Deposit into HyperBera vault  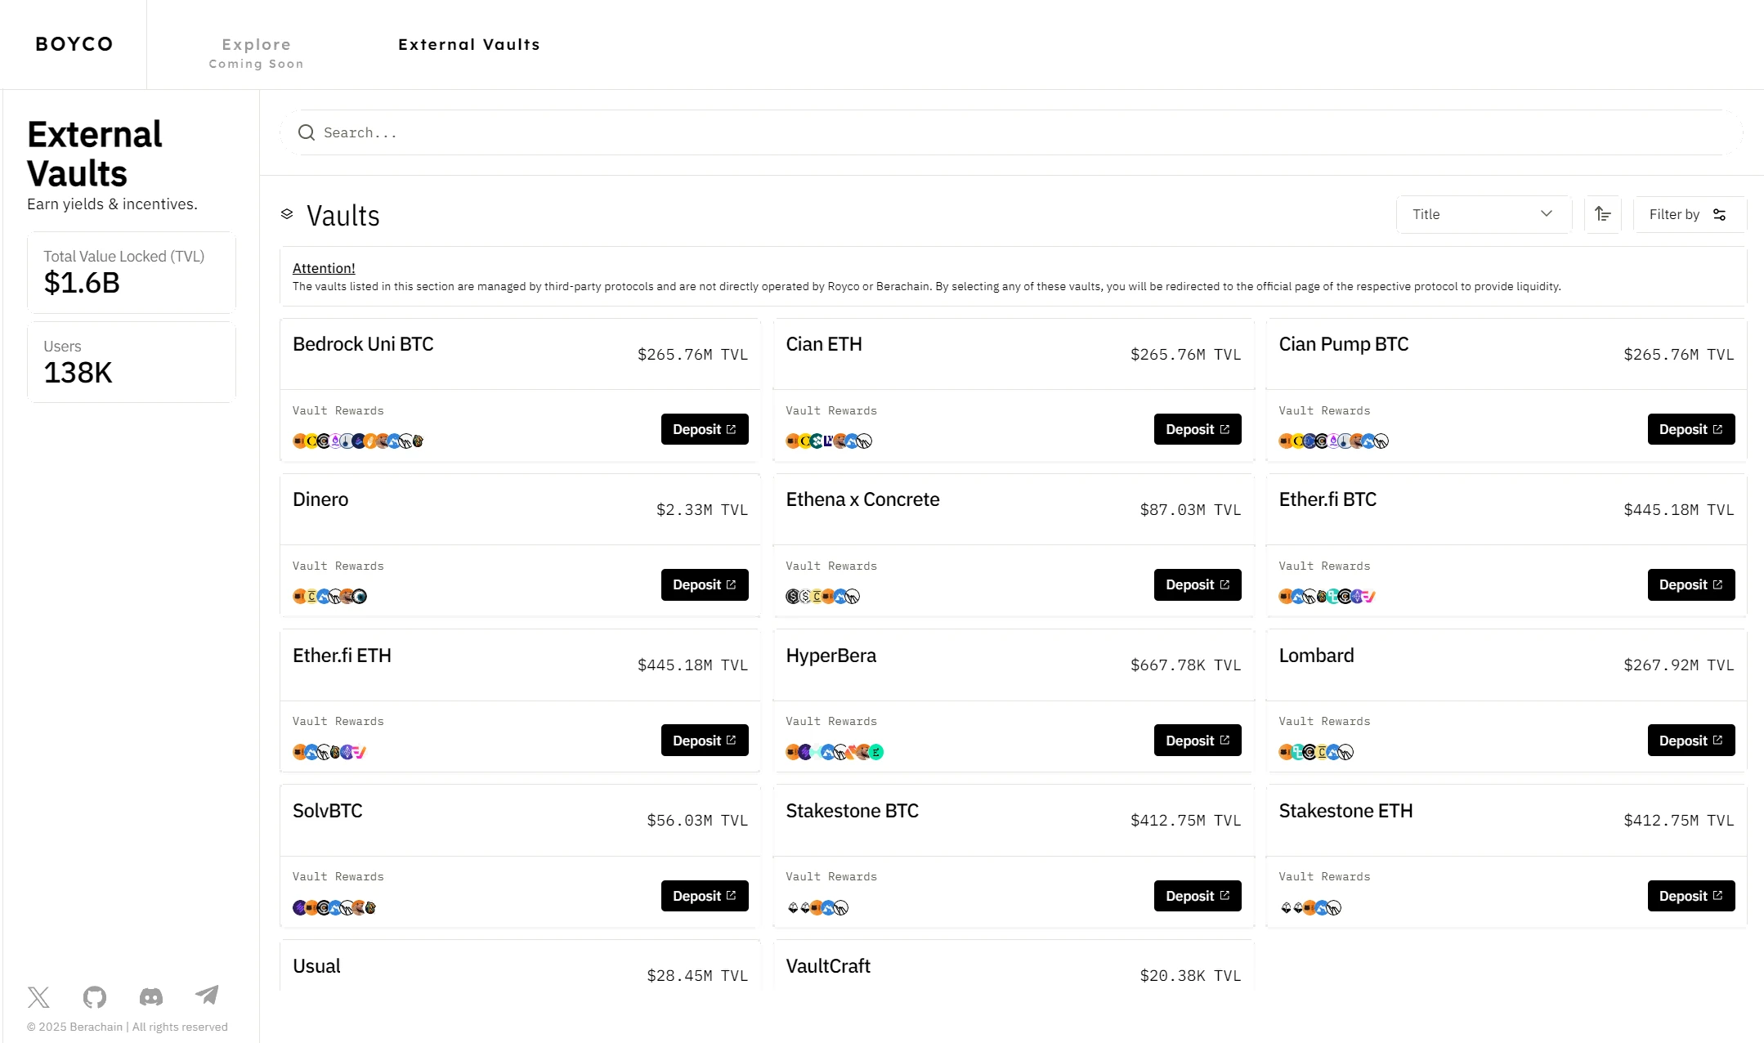click(x=1198, y=741)
